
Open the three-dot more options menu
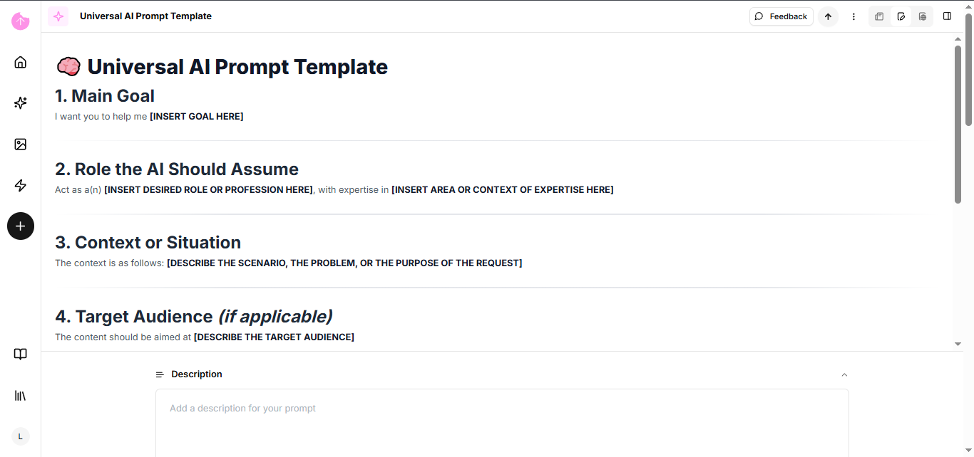pos(853,16)
